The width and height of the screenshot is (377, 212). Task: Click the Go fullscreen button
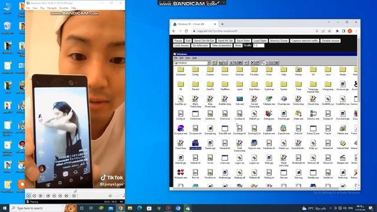200,45
